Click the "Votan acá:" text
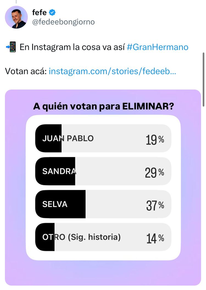The image size is (206, 290). (26, 72)
